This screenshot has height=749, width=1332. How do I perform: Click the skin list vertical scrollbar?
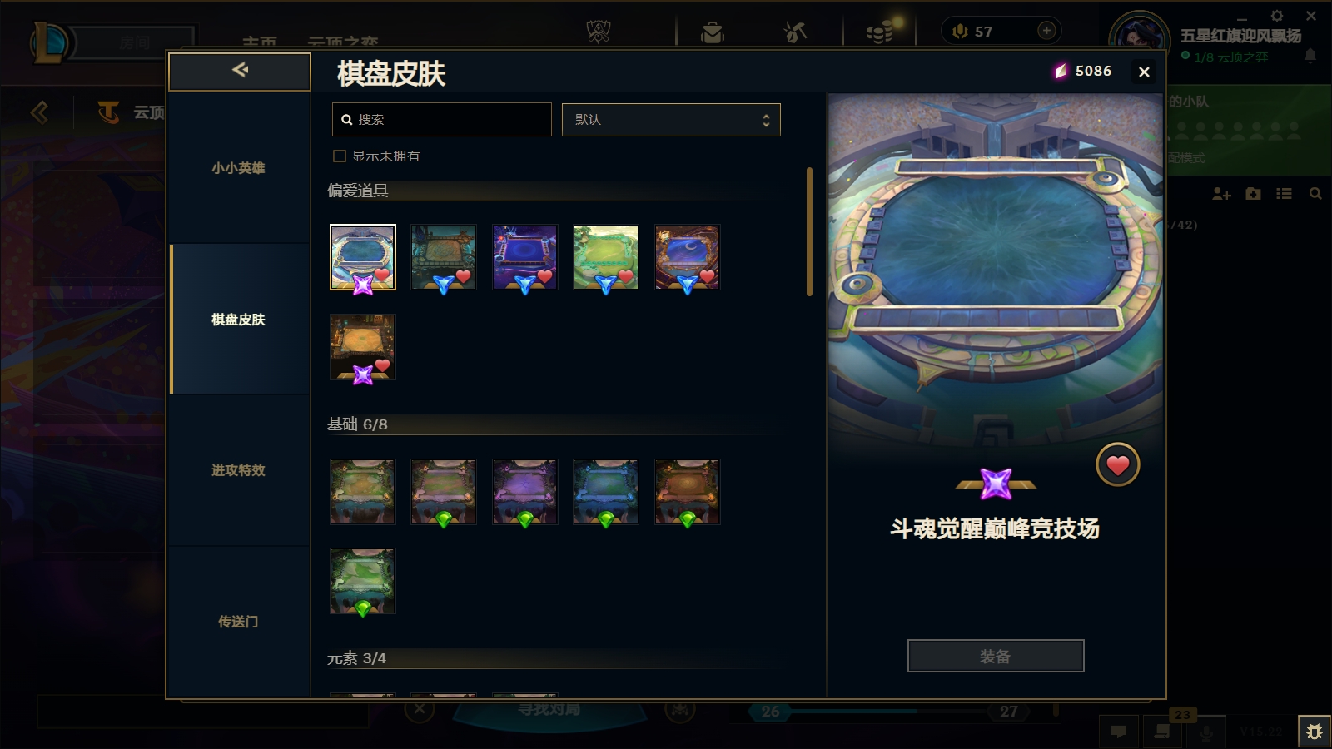pos(809,232)
